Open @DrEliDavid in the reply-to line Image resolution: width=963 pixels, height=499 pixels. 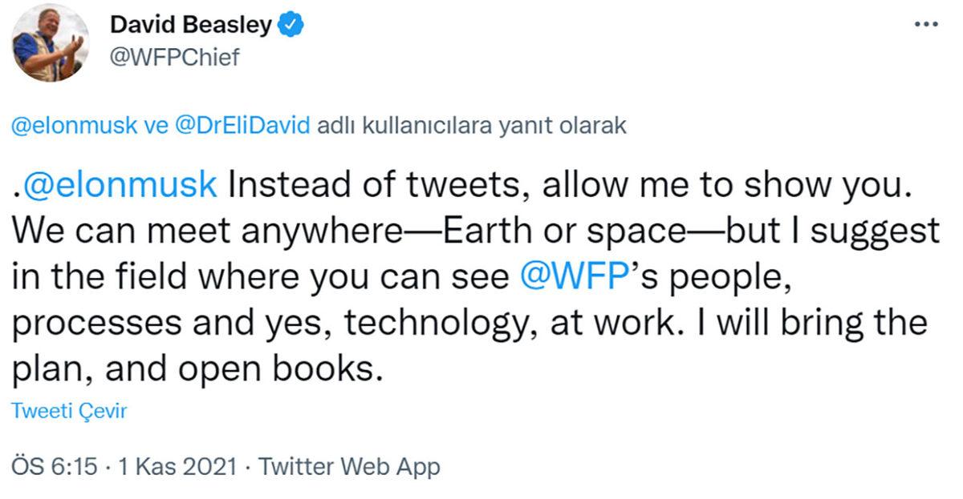tap(240, 128)
